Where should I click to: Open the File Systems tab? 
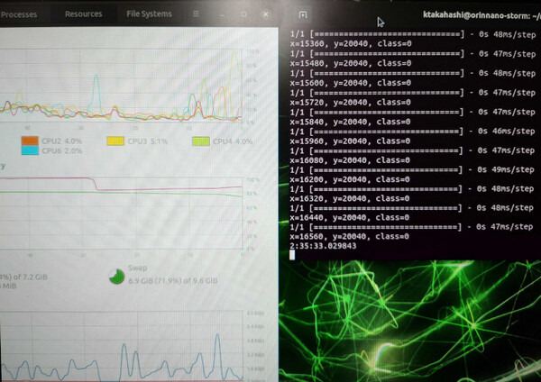150,14
